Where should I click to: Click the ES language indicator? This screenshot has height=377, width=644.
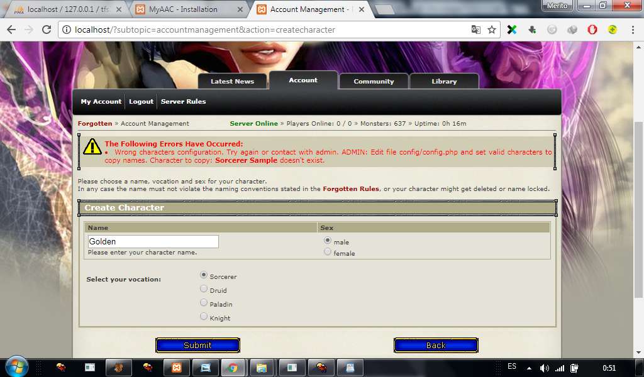click(512, 366)
